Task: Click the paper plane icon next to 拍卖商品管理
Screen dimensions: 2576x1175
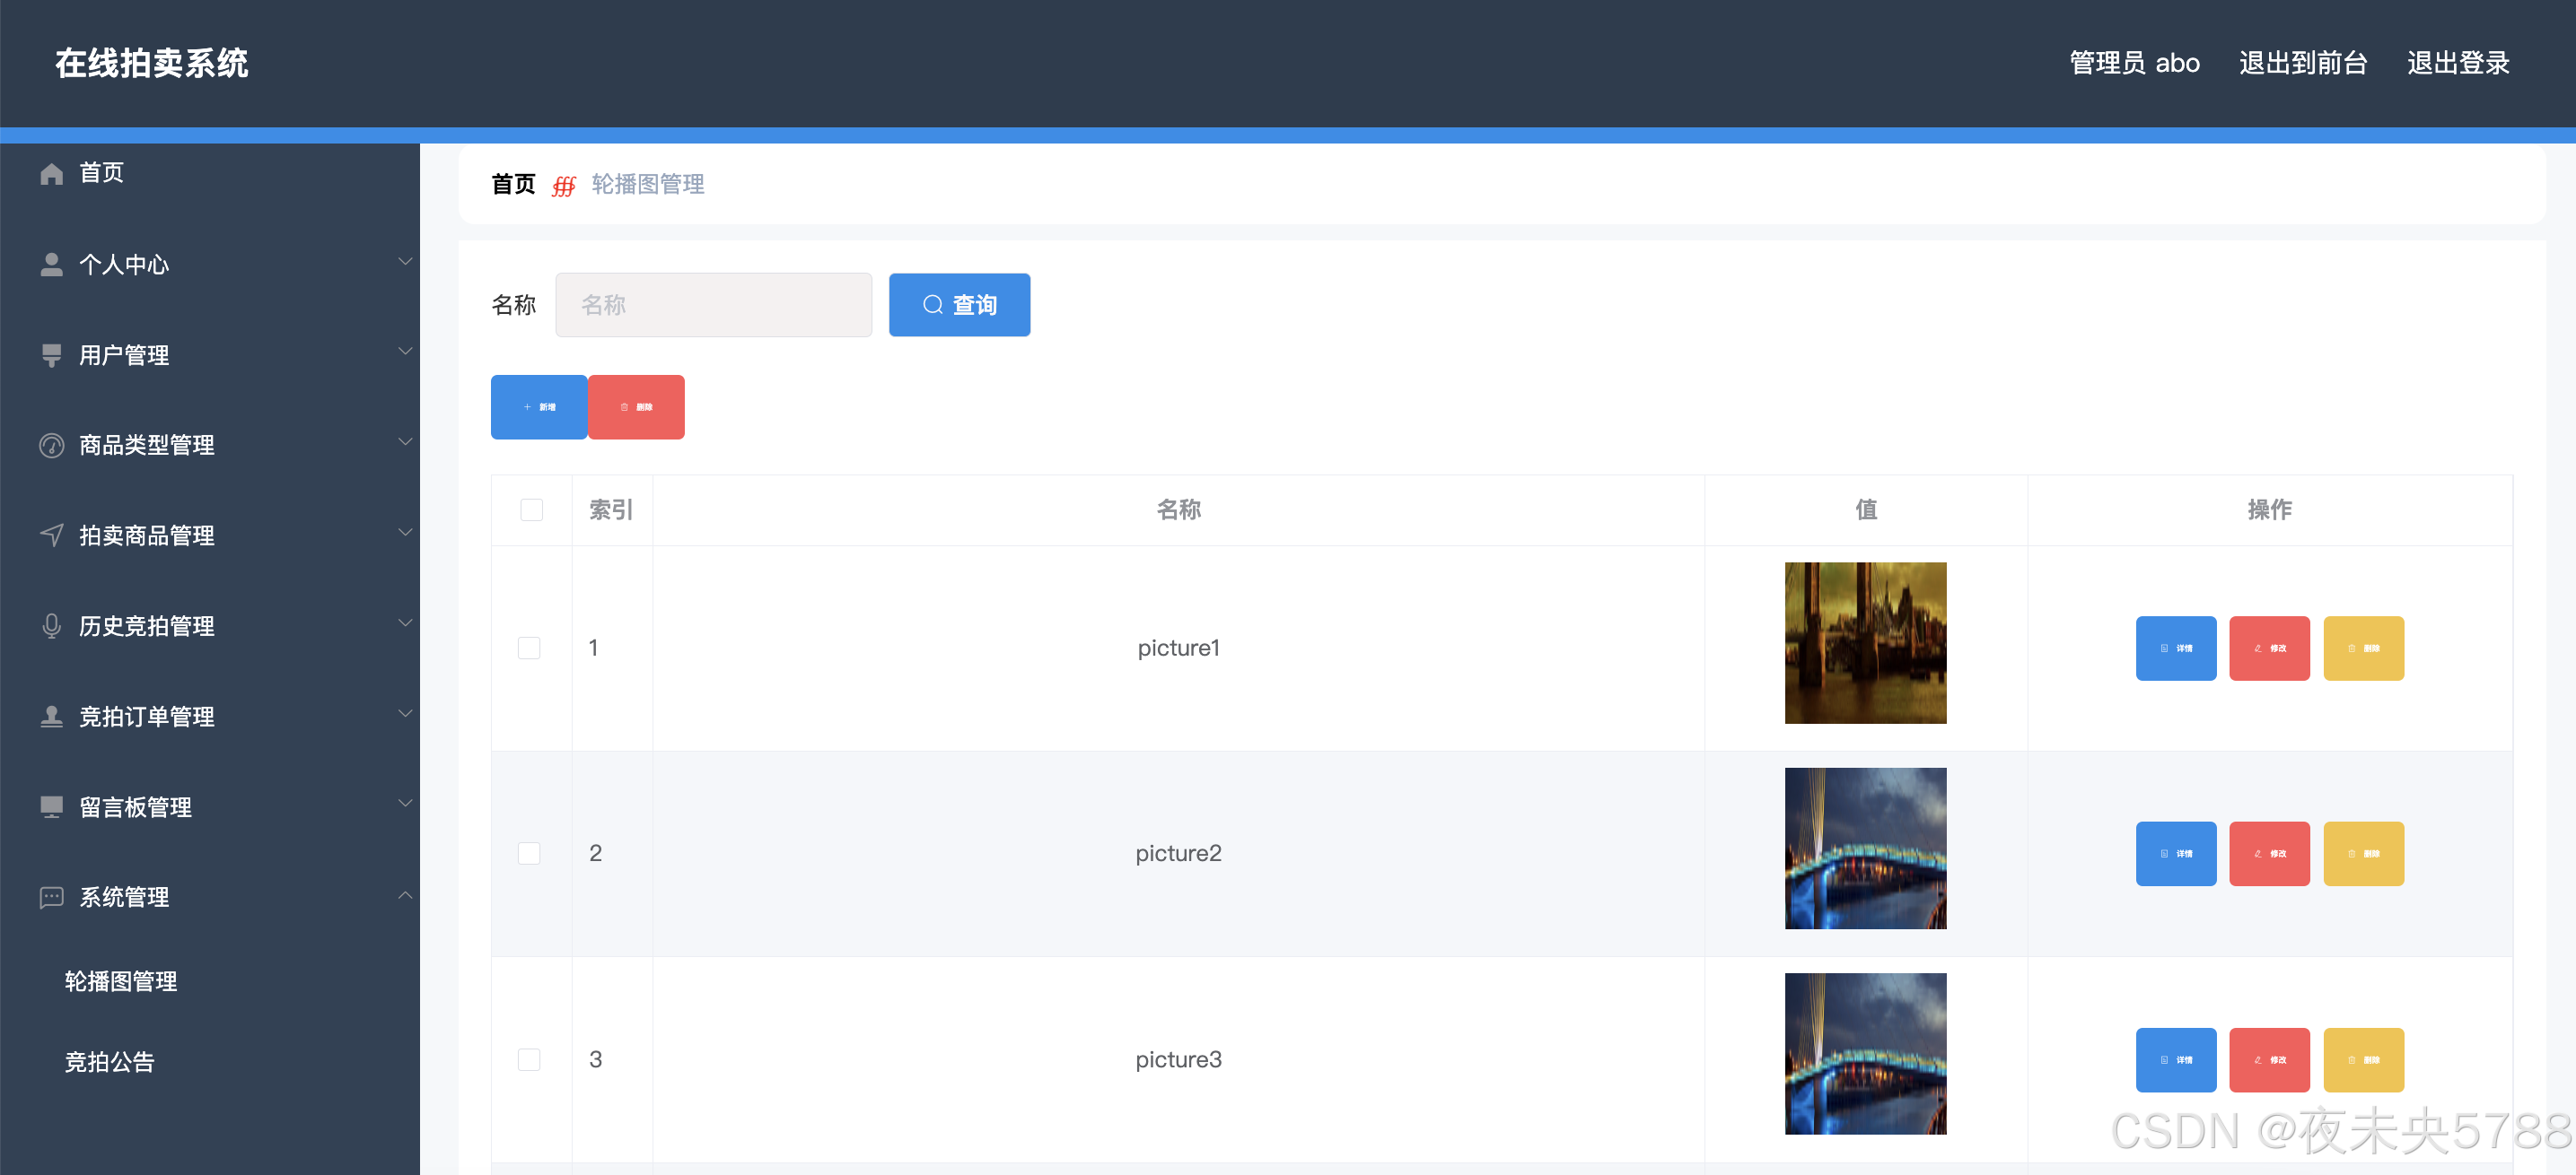Action: point(51,535)
